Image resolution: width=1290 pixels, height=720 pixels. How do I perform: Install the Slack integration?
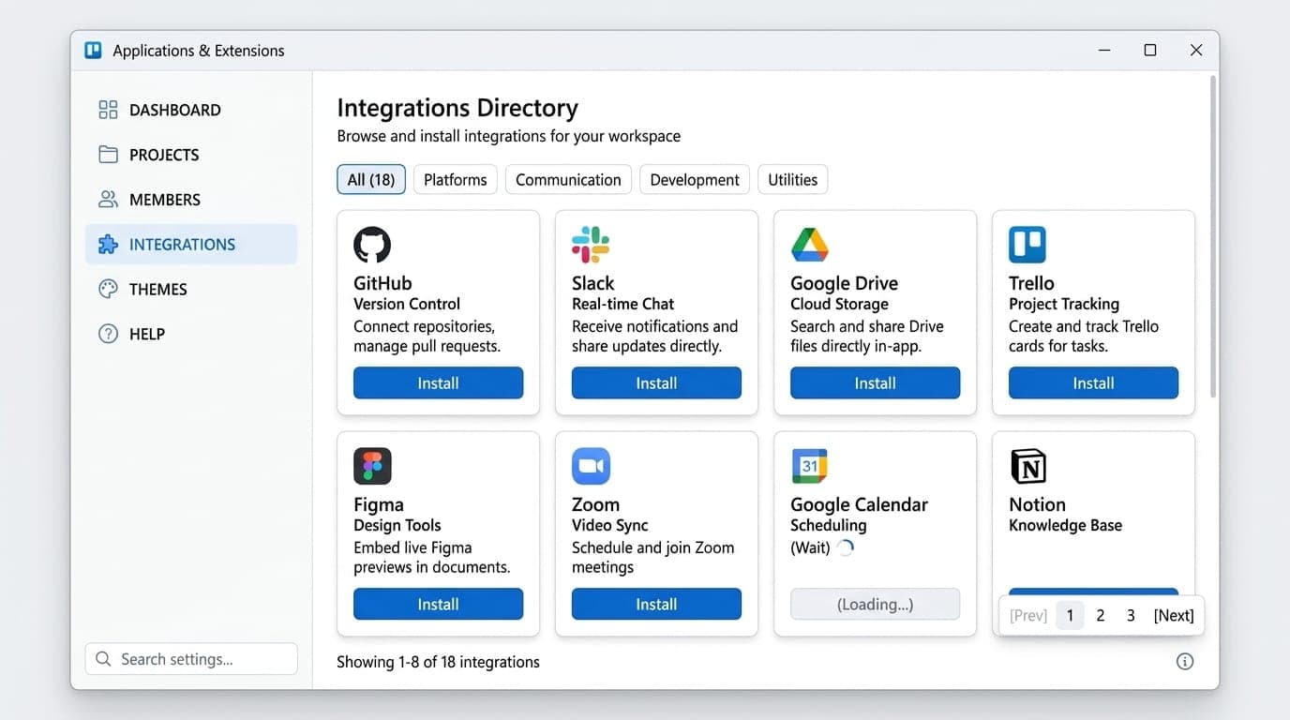(656, 383)
